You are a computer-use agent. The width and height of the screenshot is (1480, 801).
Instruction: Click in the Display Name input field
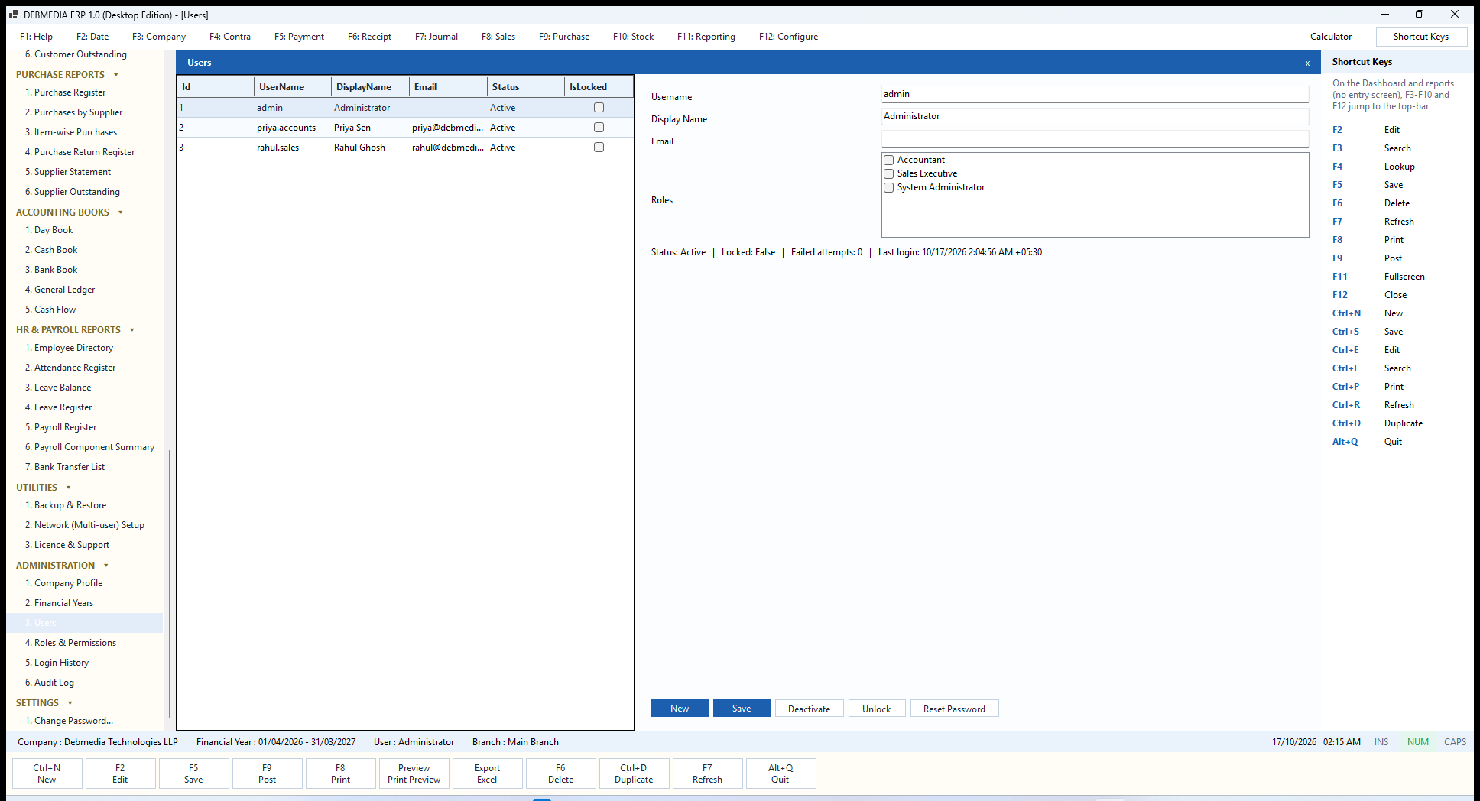point(1095,116)
